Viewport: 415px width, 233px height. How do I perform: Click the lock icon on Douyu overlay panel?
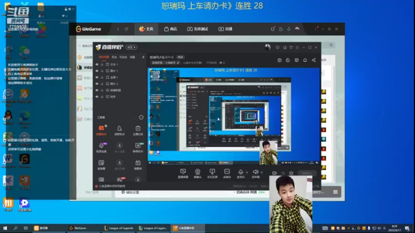tap(66, 9)
